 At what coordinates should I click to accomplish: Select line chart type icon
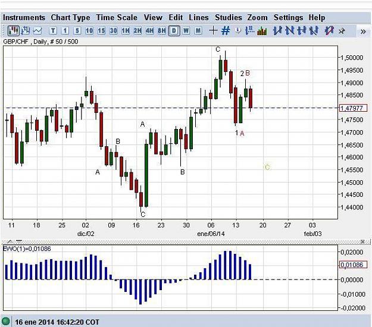pos(37,31)
